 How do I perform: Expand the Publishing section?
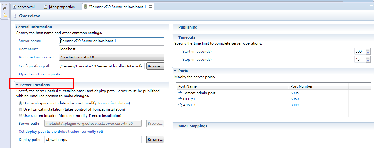tap(175, 27)
